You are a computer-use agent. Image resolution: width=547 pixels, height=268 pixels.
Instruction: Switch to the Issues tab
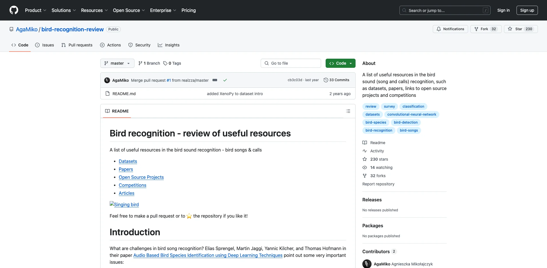point(44,45)
